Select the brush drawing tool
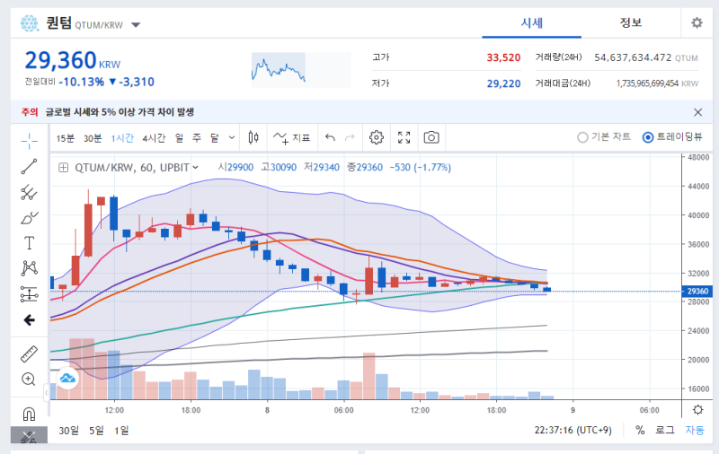The height and width of the screenshot is (454, 719). click(29, 218)
